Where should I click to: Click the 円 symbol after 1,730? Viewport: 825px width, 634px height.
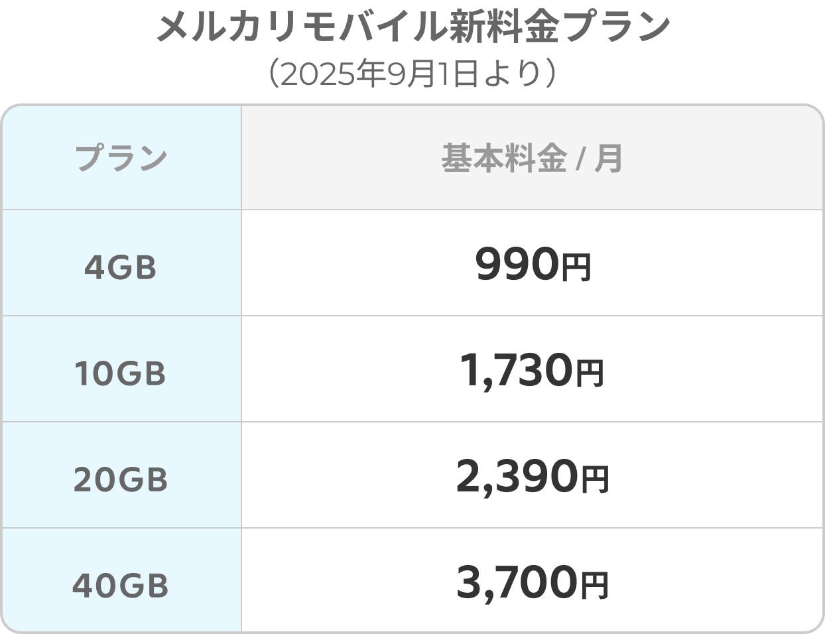(x=590, y=373)
